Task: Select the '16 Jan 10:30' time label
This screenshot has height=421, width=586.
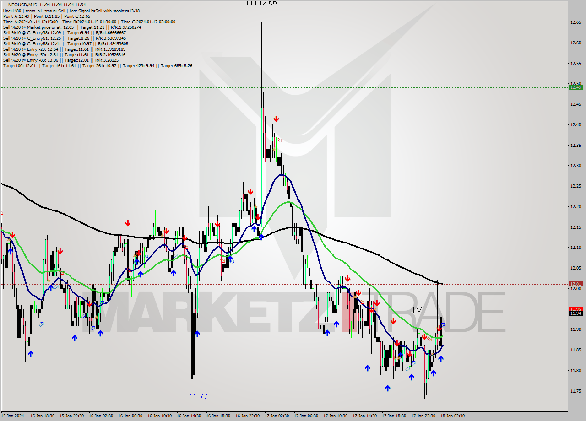Action: (x=159, y=416)
